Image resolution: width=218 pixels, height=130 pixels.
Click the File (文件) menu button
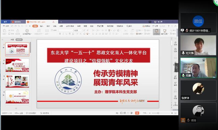(6, 26)
